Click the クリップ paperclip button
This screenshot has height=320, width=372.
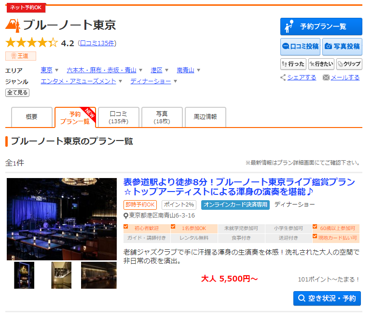pos(348,64)
